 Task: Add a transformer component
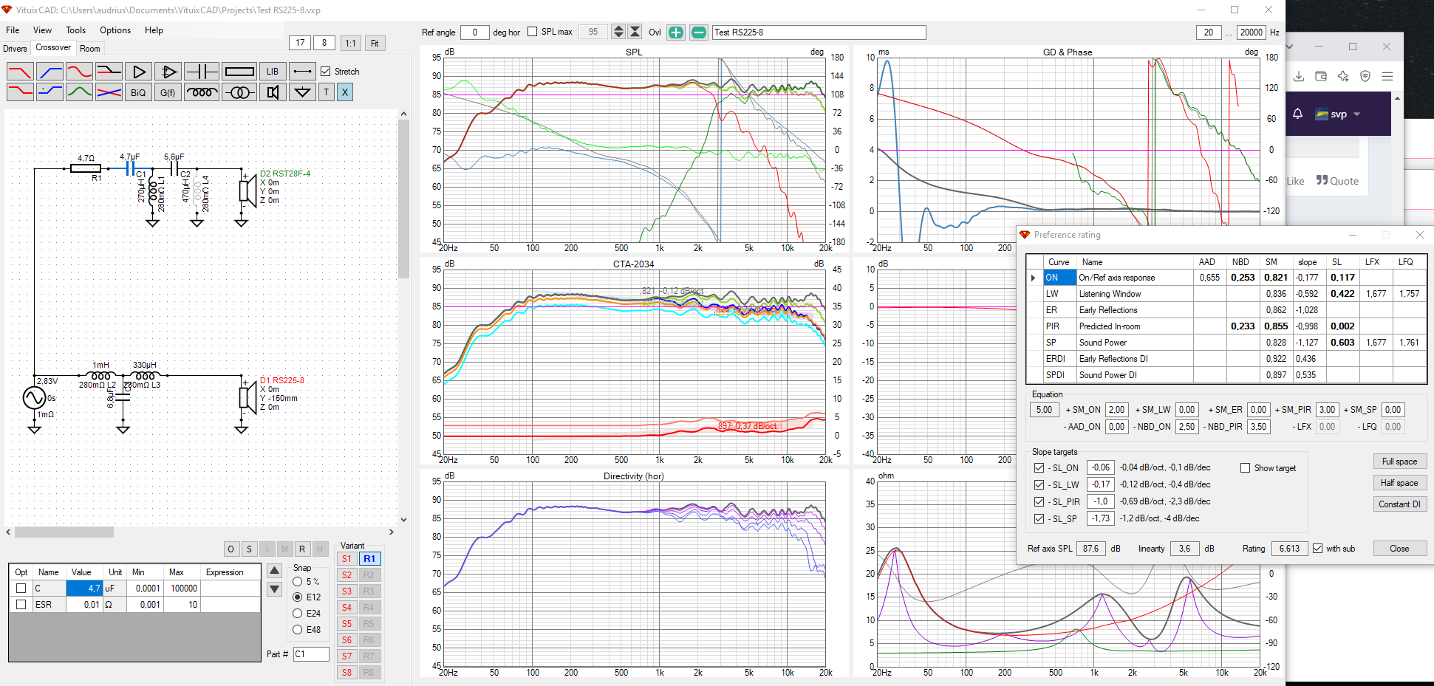(x=239, y=92)
